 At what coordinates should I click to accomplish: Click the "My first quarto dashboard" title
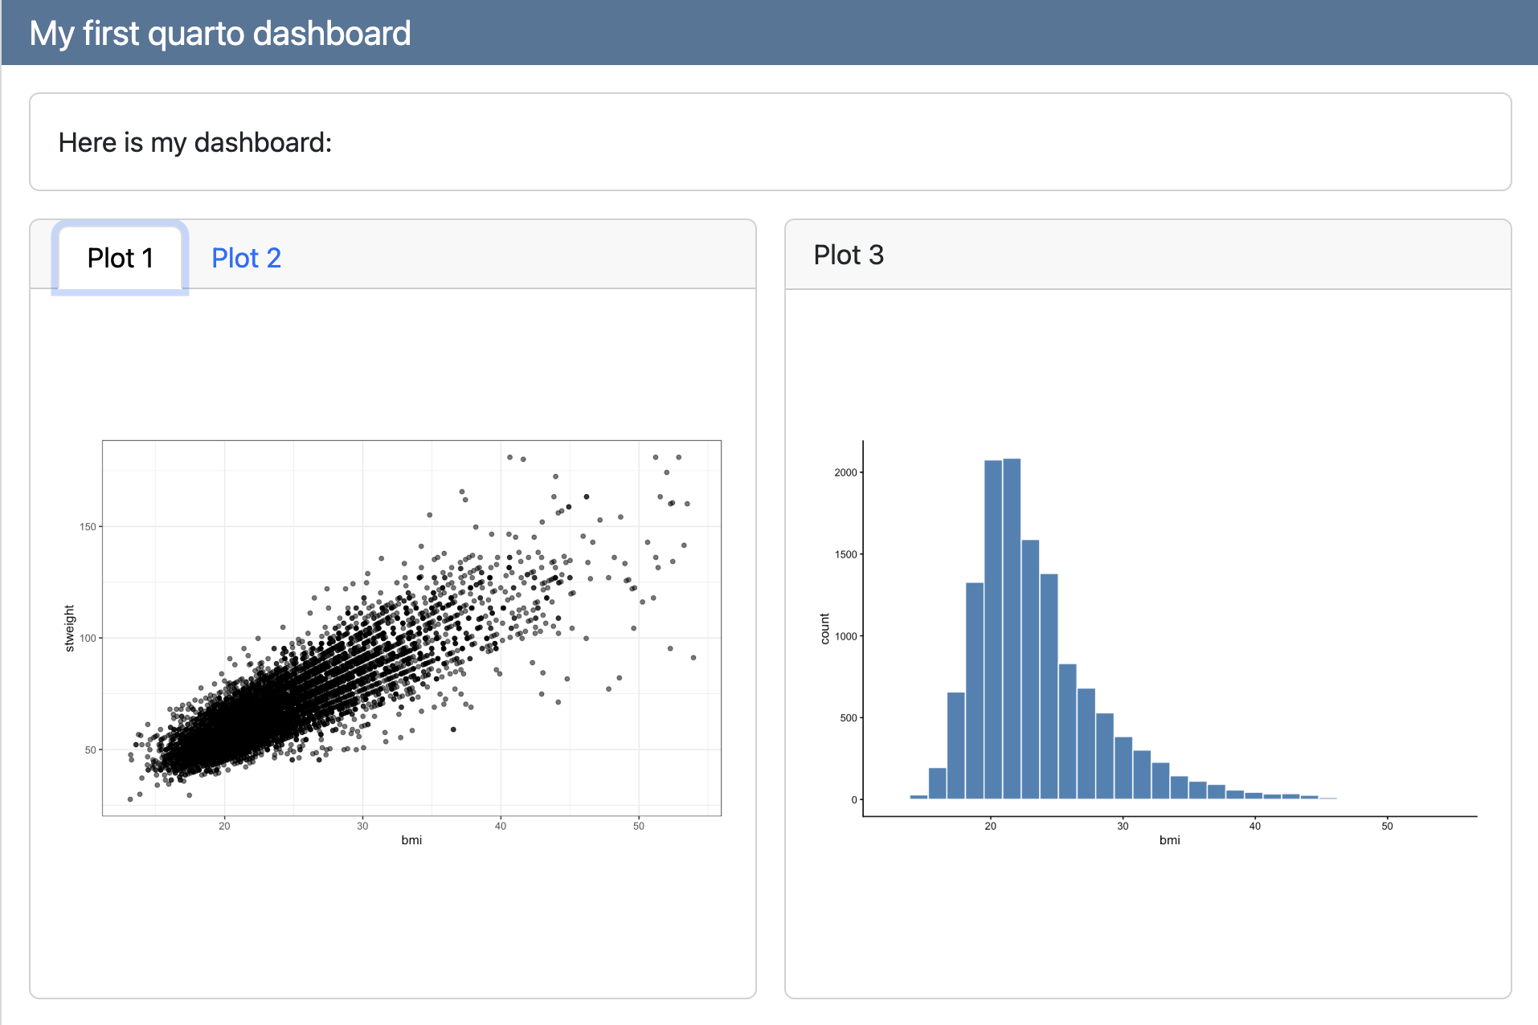click(220, 34)
